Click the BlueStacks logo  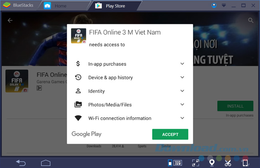[7, 5]
